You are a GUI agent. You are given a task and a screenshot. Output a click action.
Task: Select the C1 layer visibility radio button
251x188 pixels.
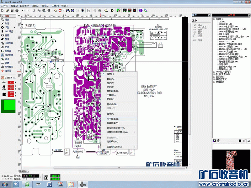[24, 179]
